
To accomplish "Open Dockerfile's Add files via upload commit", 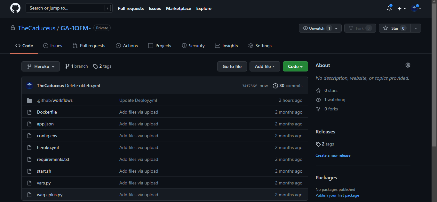I will [x=139, y=112].
